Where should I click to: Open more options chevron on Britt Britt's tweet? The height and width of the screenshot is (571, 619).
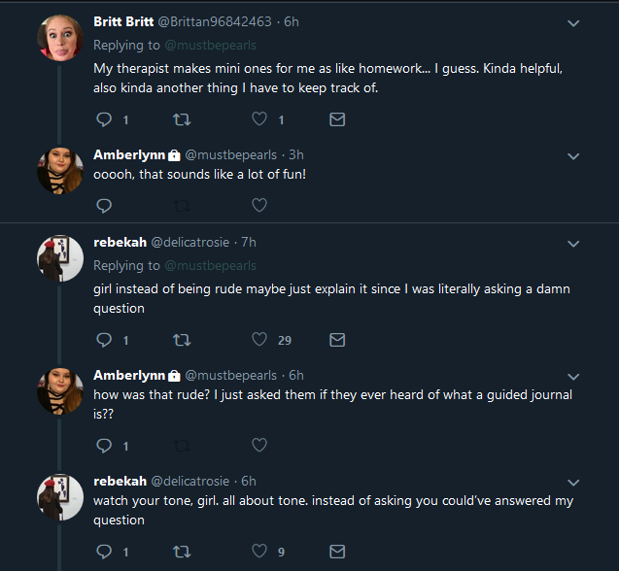point(573,23)
